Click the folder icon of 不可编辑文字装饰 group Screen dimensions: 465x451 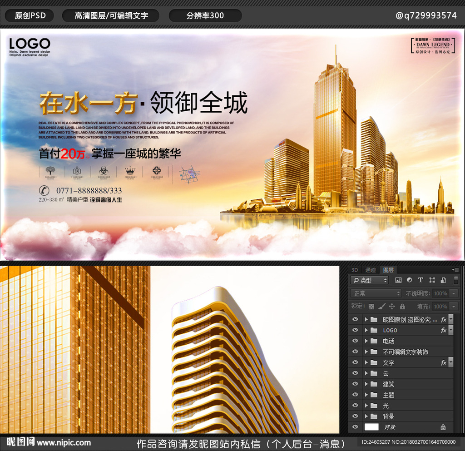pyautogui.click(x=374, y=352)
